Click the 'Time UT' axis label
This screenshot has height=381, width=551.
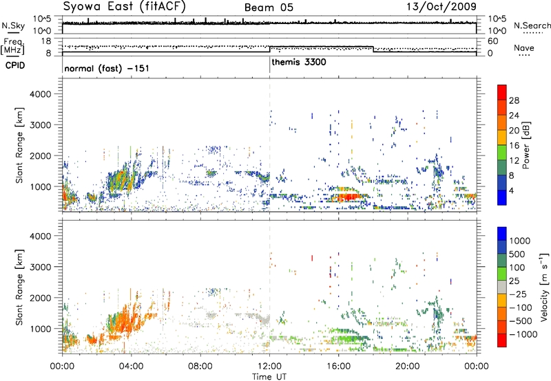click(269, 377)
